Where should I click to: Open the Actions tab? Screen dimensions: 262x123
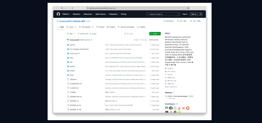[x=100, y=27]
